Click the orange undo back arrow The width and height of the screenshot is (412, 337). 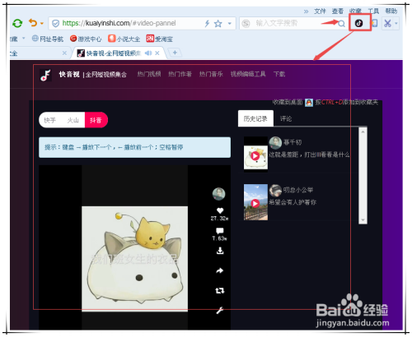(x=33, y=23)
